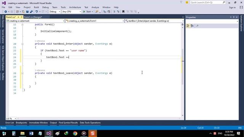Collapse the textBox1_Enter method outline

coord(22,44)
